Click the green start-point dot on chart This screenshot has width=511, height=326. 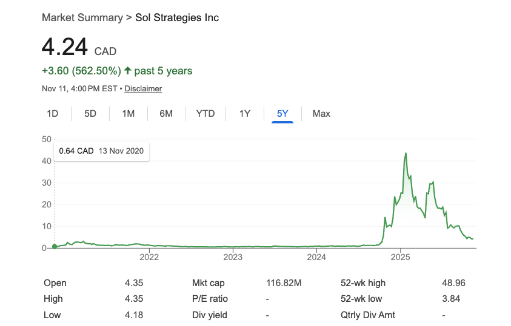[55, 246]
